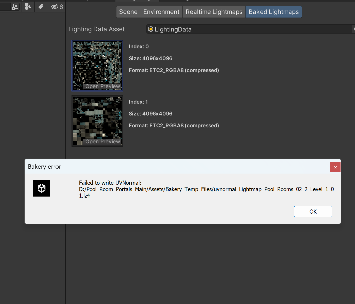Image resolution: width=355 pixels, height=304 pixels.
Task: Click the LightingData hexagon asset icon
Action: 151,29
